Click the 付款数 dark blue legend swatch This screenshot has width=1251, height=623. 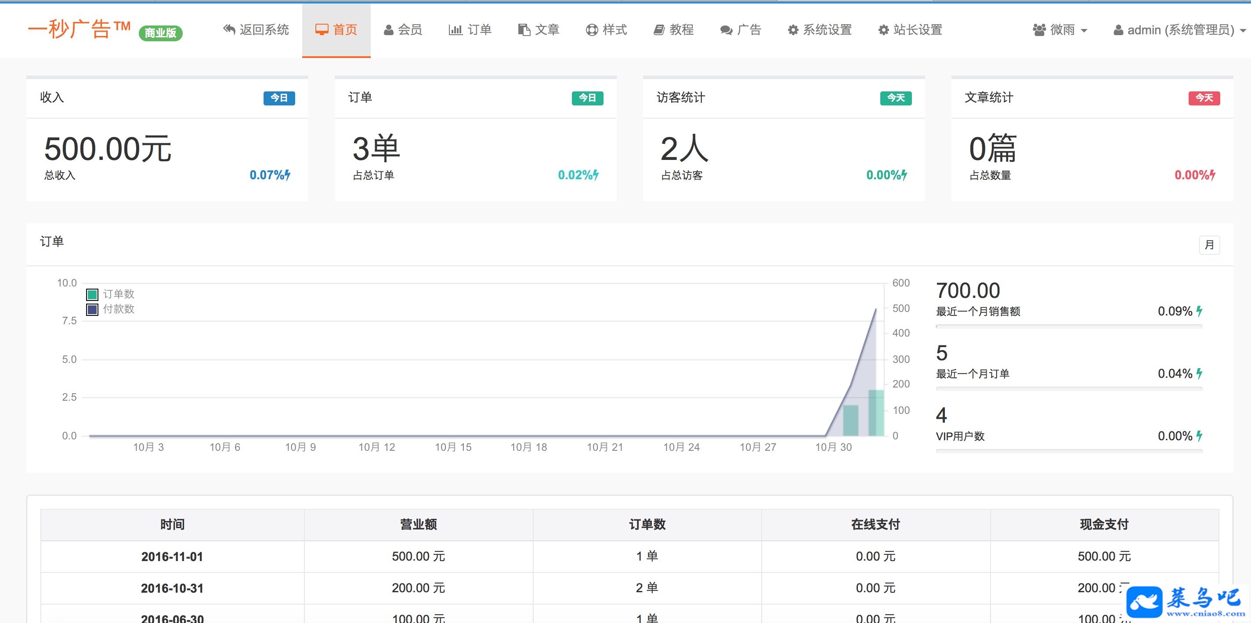[x=92, y=309]
